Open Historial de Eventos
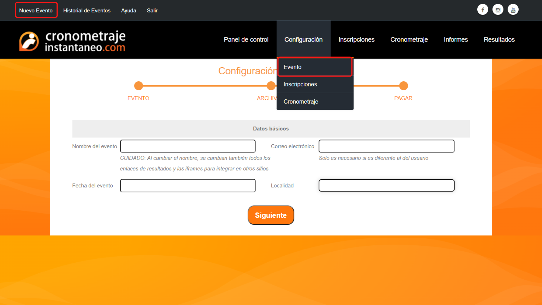This screenshot has width=542, height=305. pyautogui.click(x=87, y=10)
